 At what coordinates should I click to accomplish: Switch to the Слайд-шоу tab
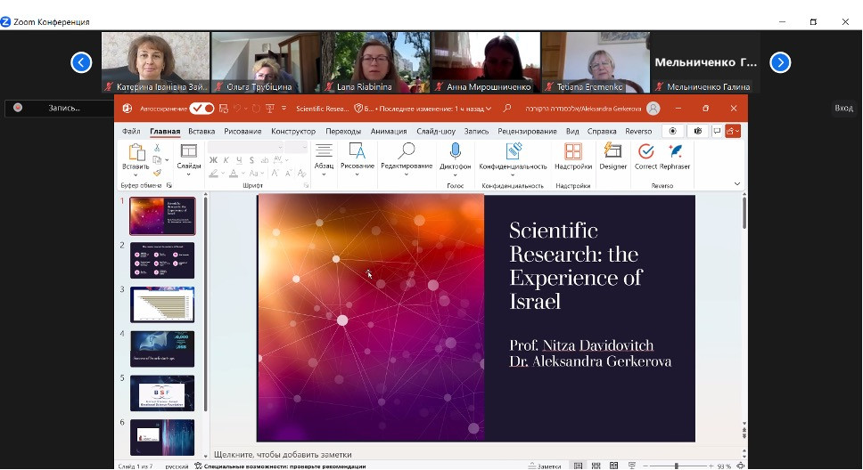pos(436,131)
